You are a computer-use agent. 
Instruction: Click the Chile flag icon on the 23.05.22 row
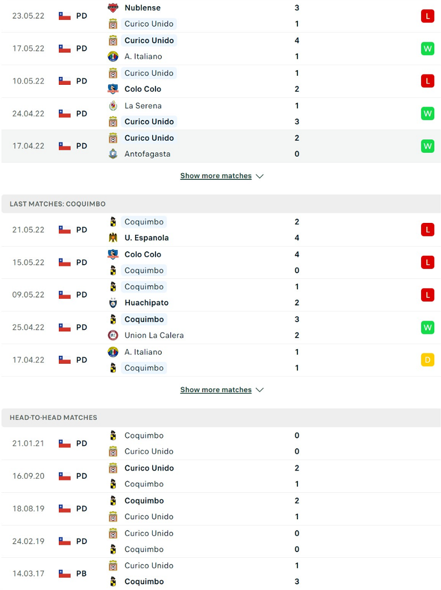tap(64, 16)
